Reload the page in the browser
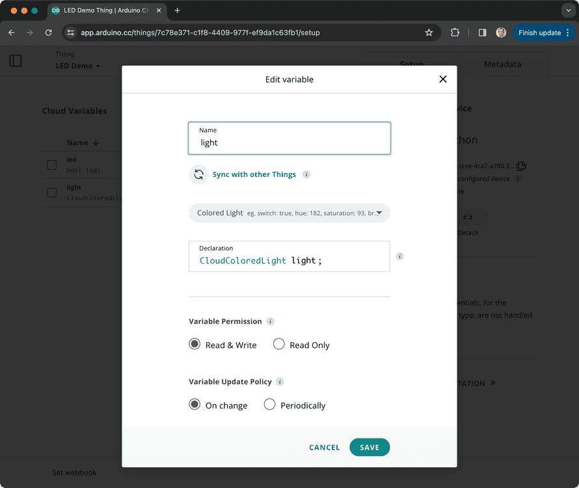This screenshot has width=579, height=488. pos(48,33)
